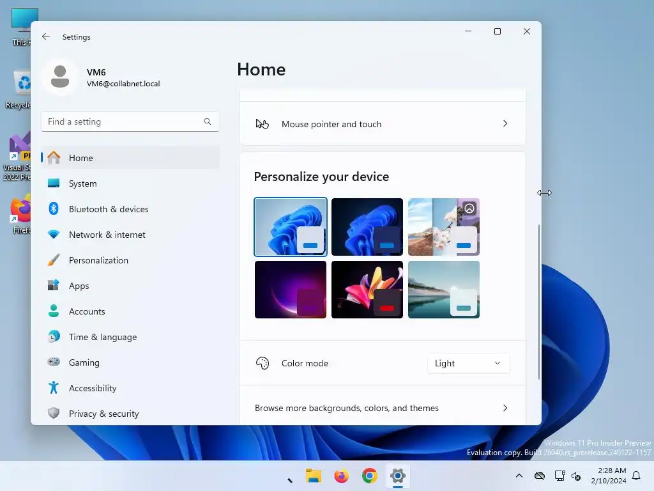The height and width of the screenshot is (491, 654).
Task: Click the Visual Studio 2022 desktop shortcut
Action: tap(17, 156)
